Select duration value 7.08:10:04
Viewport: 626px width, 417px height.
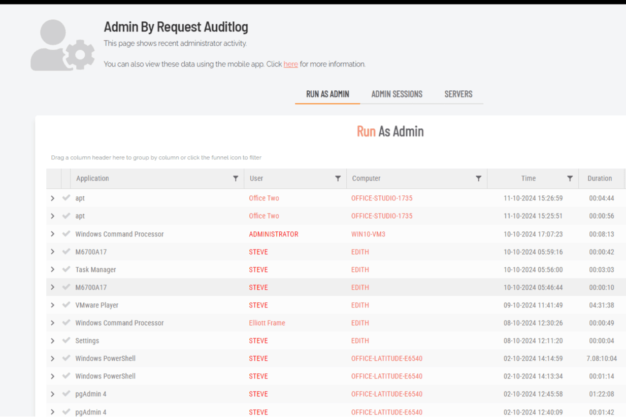602,358
